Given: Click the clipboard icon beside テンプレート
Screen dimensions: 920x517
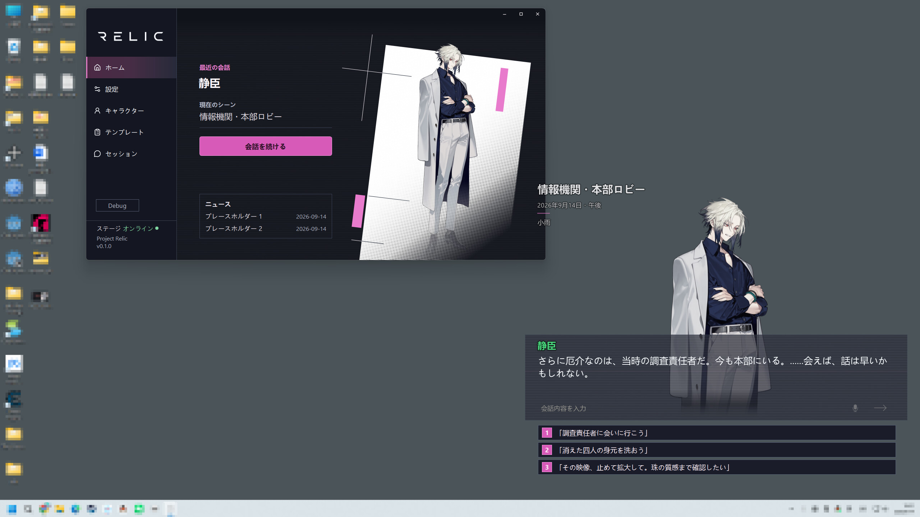Looking at the screenshot, I should click(97, 132).
